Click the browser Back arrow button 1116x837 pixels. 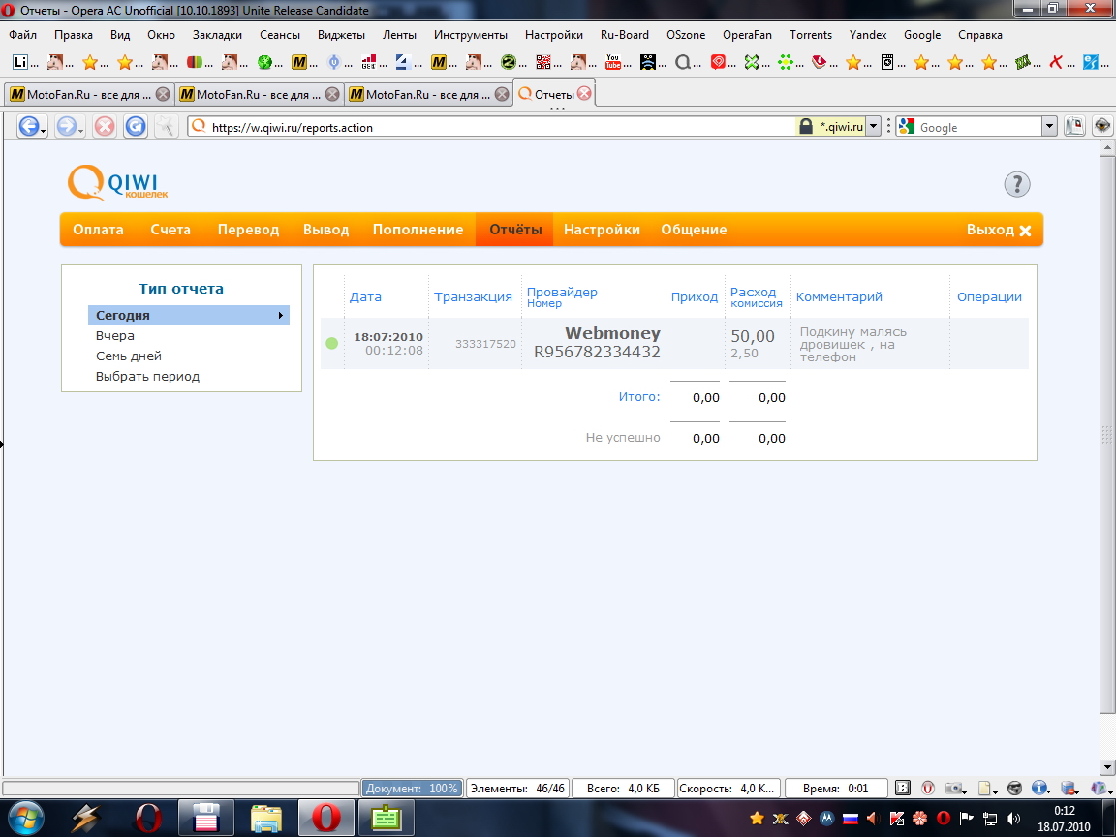click(28, 127)
